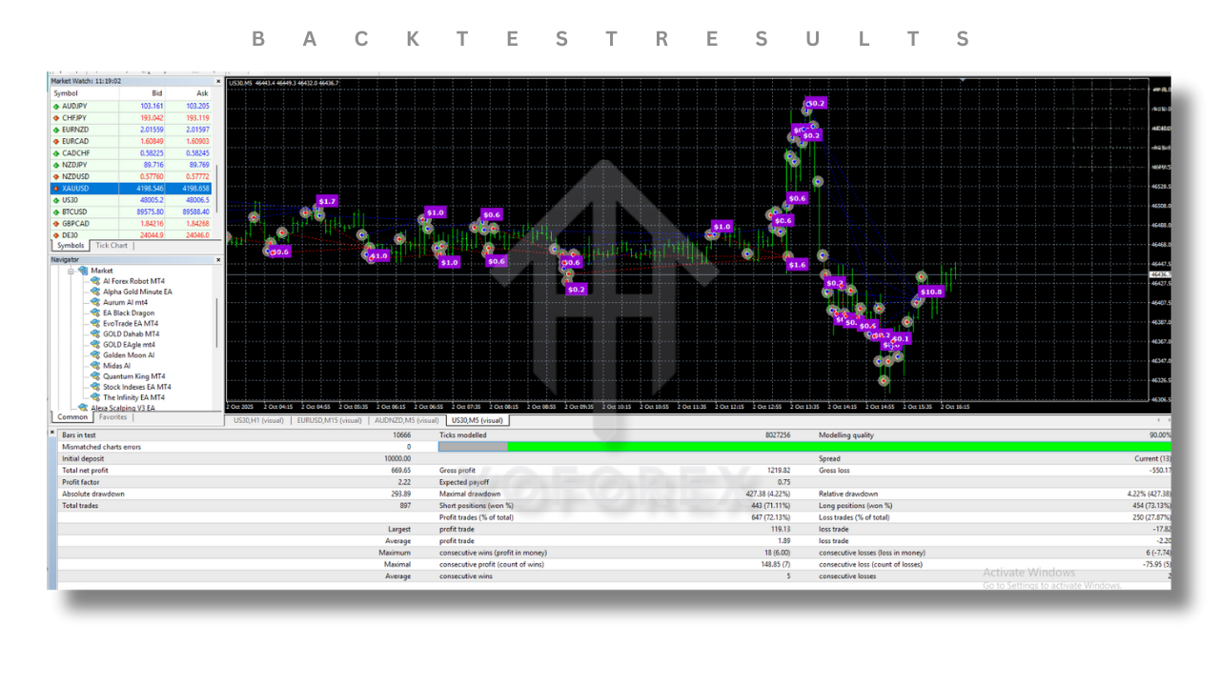This screenshot has width=1220, height=686.
Task: Switch to the Tick Chart tab
Action: point(112,246)
